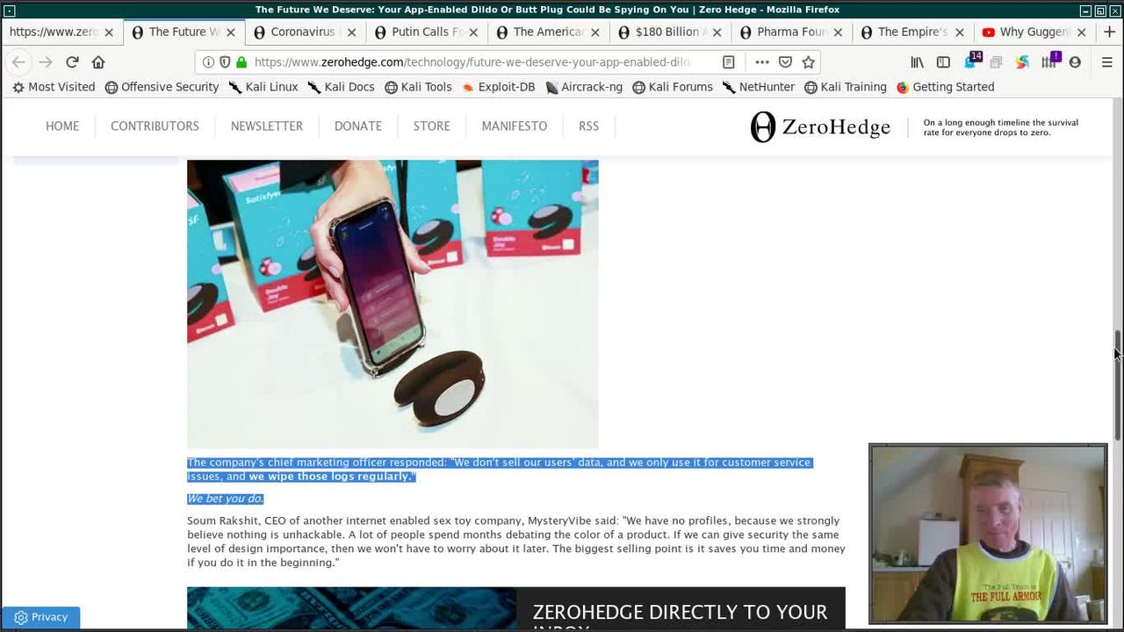Open Firefox account icon
1124x632 pixels.
pos(1075,62)
